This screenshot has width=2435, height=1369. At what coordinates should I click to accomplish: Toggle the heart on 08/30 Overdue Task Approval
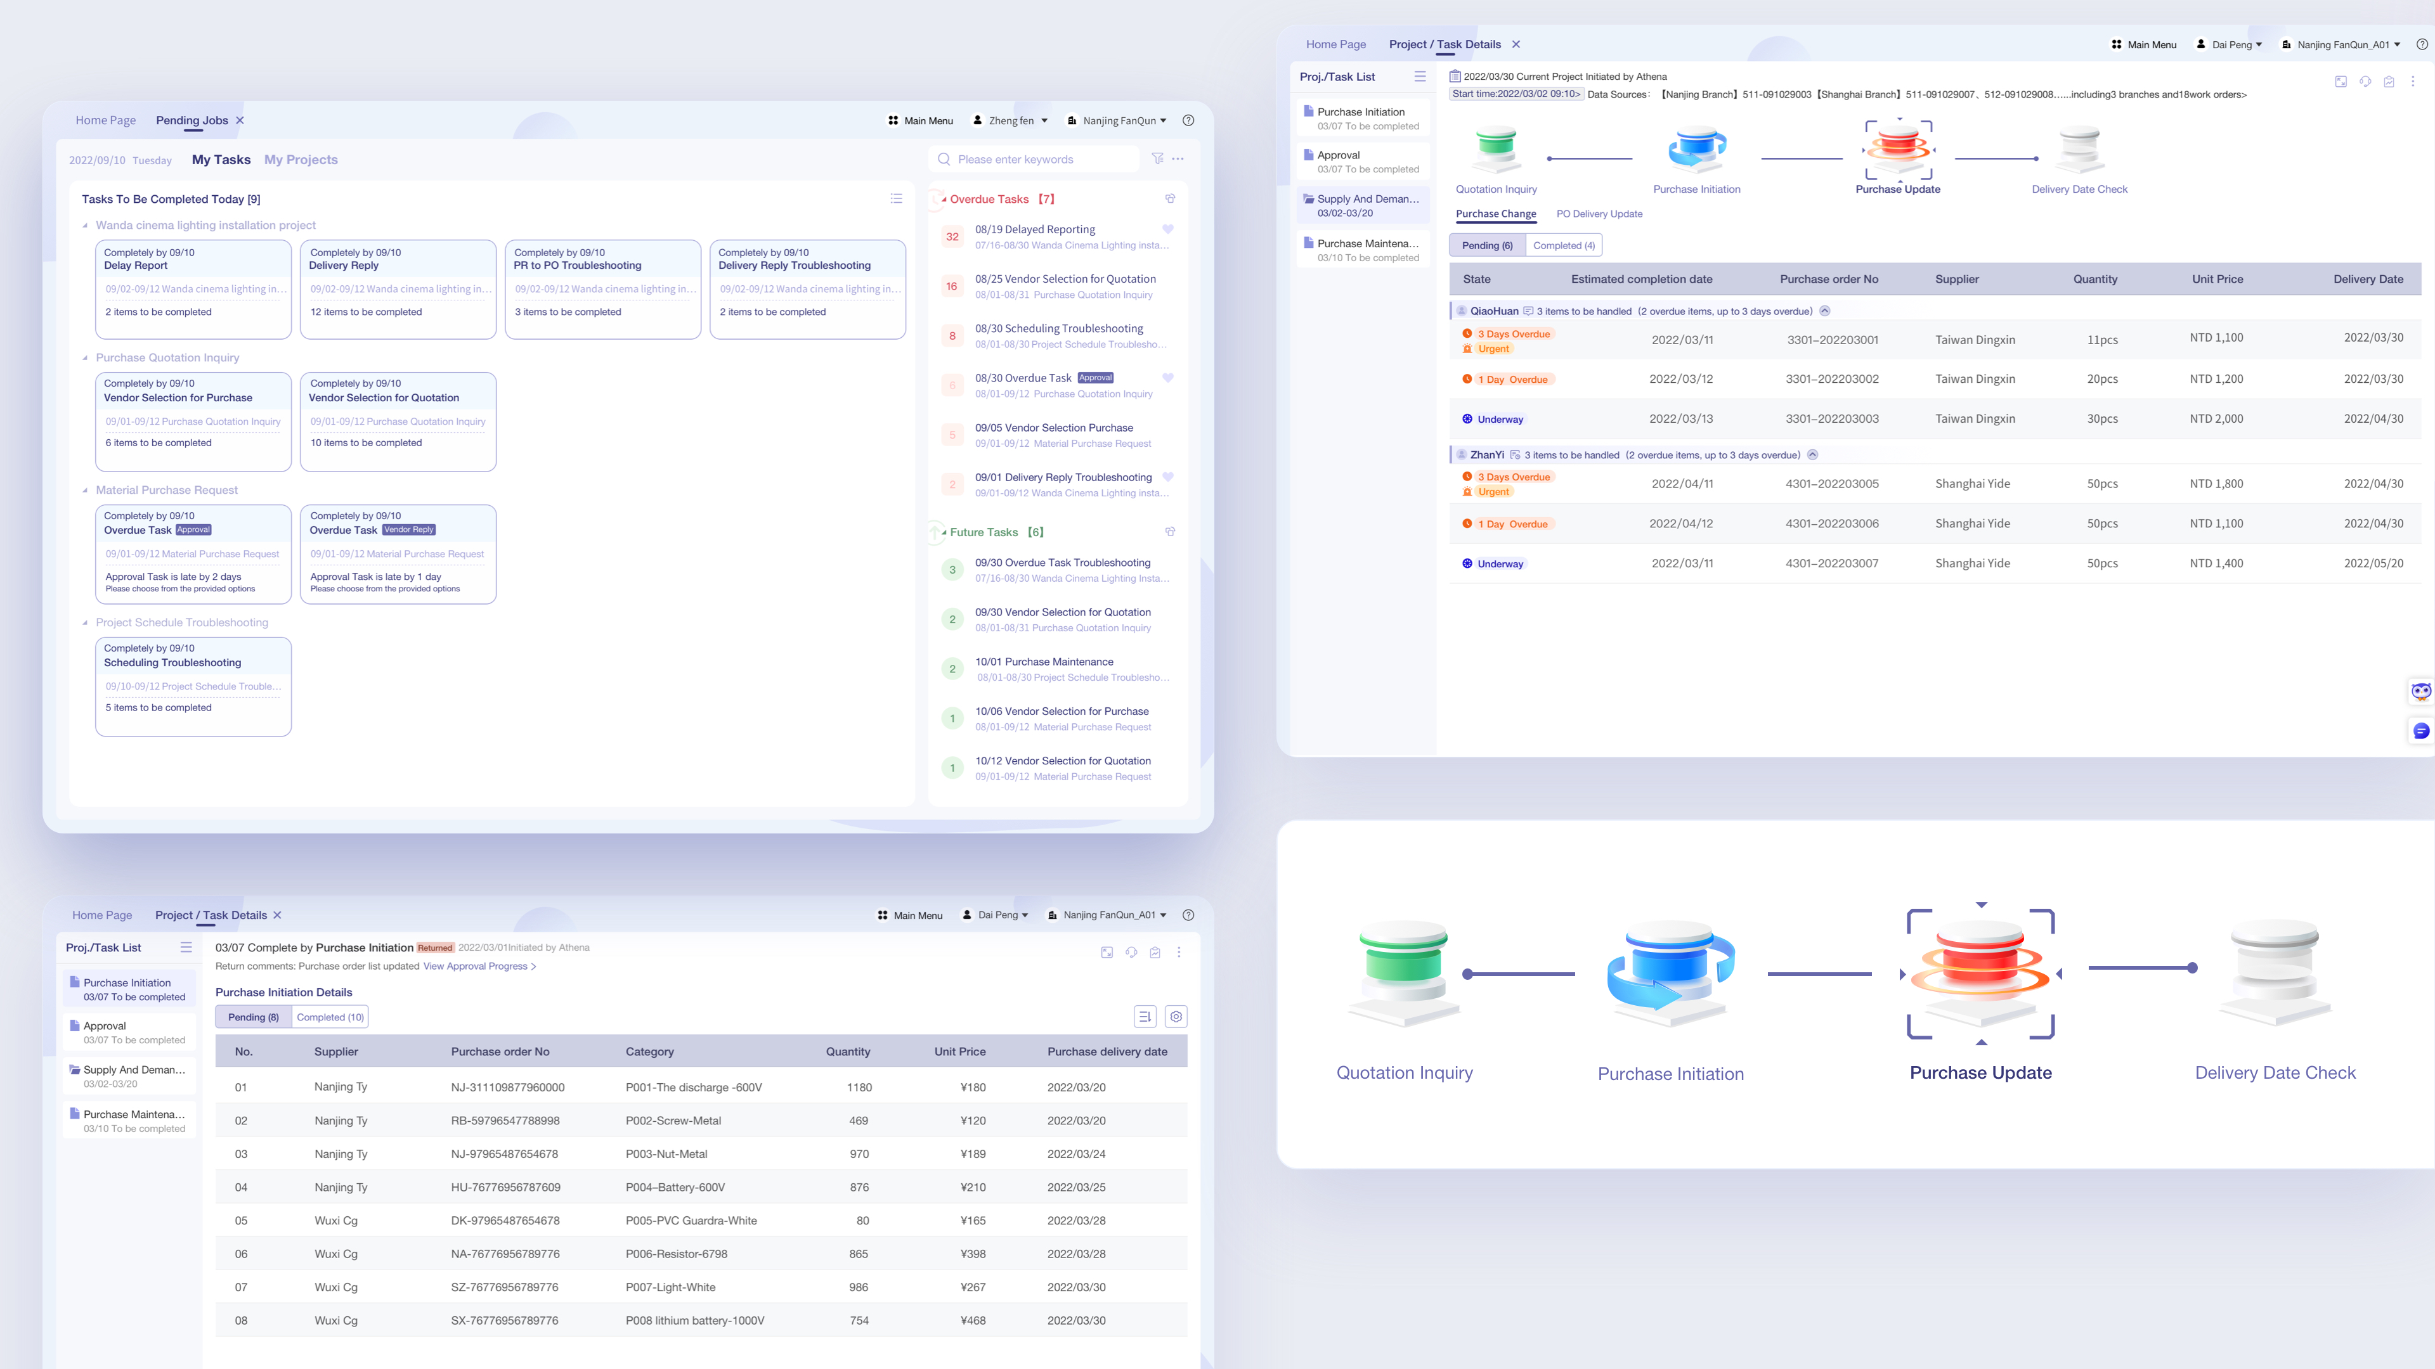[1168, 378]
